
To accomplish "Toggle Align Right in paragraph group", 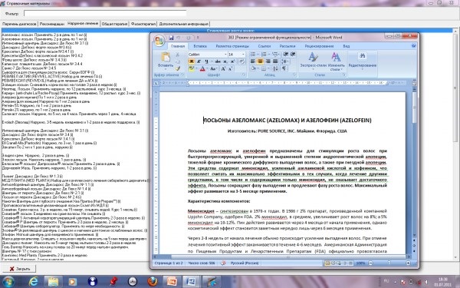I will pos(268,61).
